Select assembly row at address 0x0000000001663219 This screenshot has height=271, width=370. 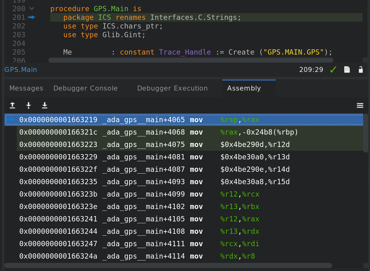(183, 120)
